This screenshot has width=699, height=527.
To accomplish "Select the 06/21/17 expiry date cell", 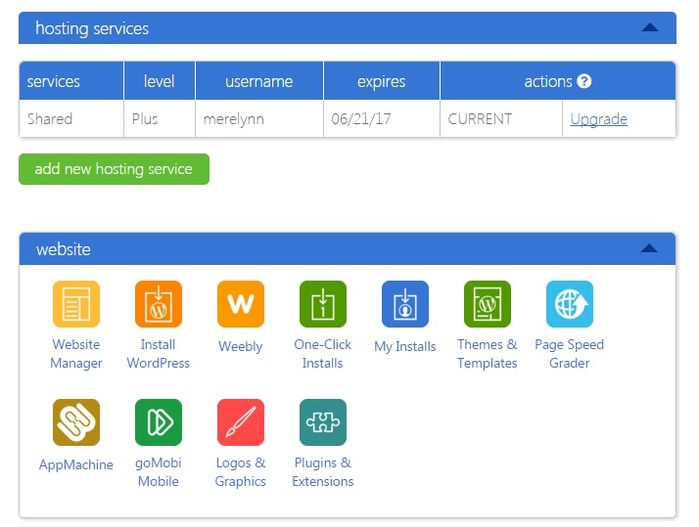I will tap(382, 119).
